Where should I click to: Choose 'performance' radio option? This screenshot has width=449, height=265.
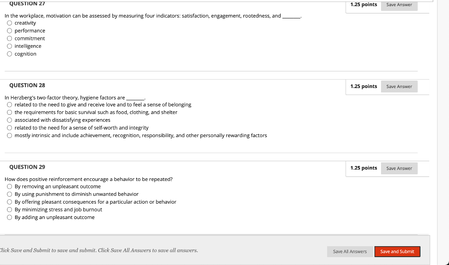tap(9, 31)
